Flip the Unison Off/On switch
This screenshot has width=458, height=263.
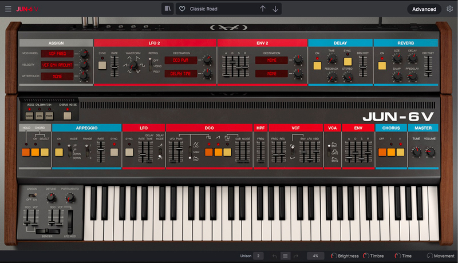click(x=32, y=195)
